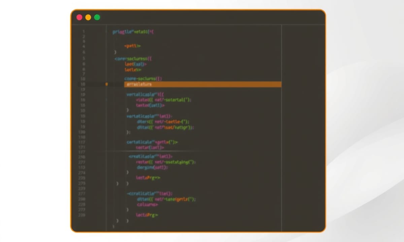
Task: Click the red close window button
Action: 79,17
